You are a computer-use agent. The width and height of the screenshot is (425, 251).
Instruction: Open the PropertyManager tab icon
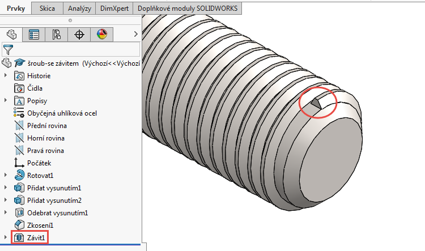[34, 35]
